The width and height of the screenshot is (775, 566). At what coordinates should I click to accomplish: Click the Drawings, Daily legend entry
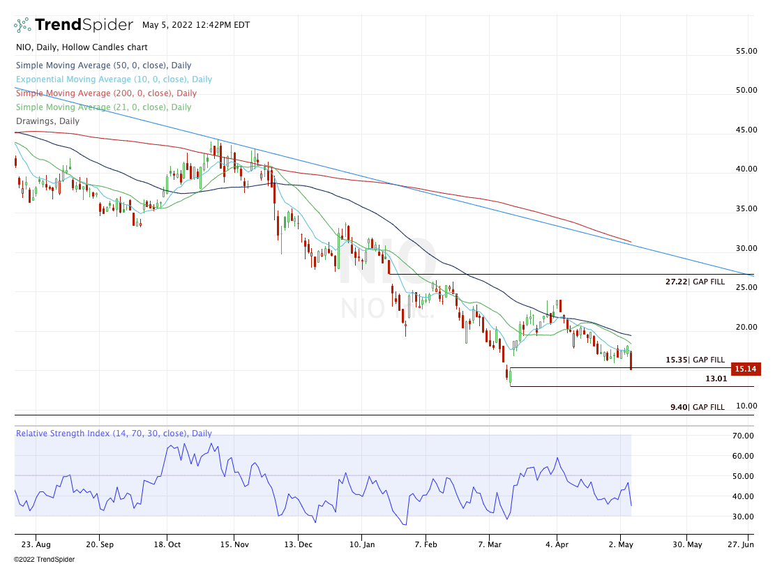pyautogui.click(x=47, y=121)
